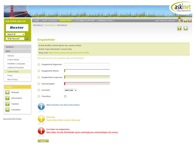Switch to the CUSTOMER SUPPORT tab
The width and height of the screenshot is (196, 148).
84,21
